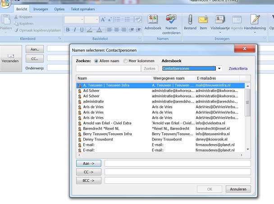
Task: Switch to the Tekst opmaken tab
Action: click(x=82, y=9)
